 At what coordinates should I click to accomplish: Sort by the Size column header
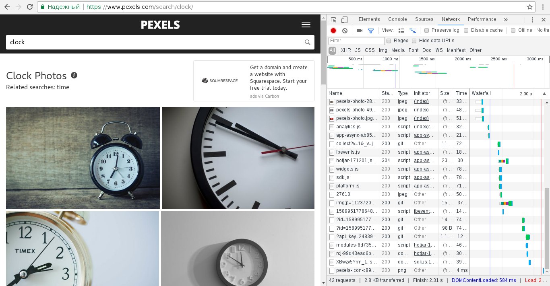pos(446,93)
